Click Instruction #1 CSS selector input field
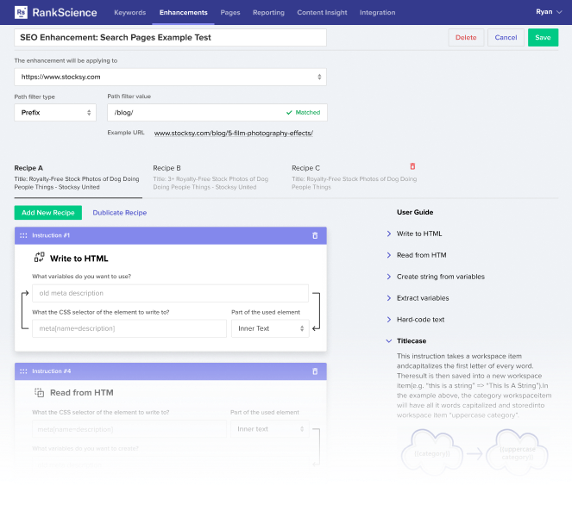 coord(129,328)
